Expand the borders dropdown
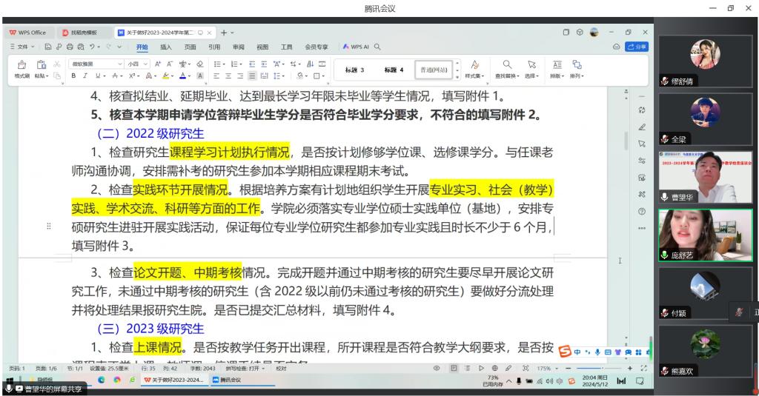 click(x=323, y=76)
